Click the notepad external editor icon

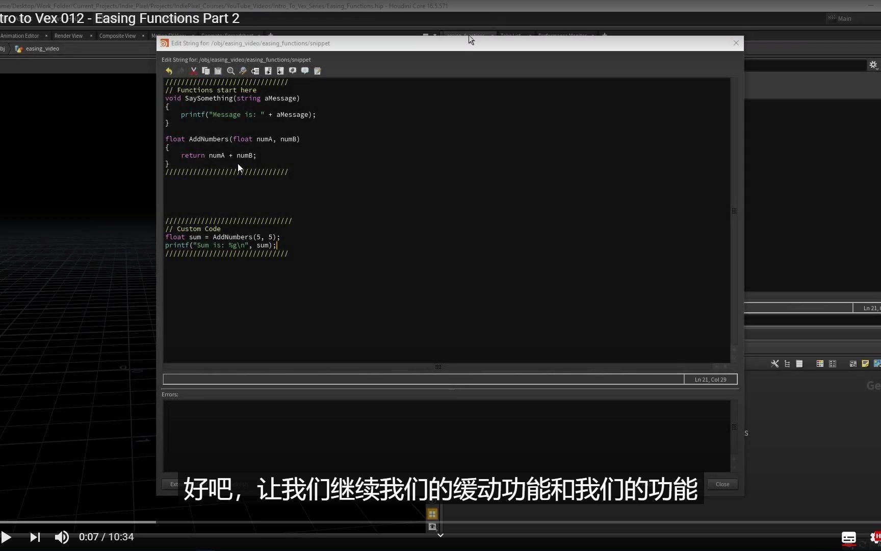click(317, 71)
